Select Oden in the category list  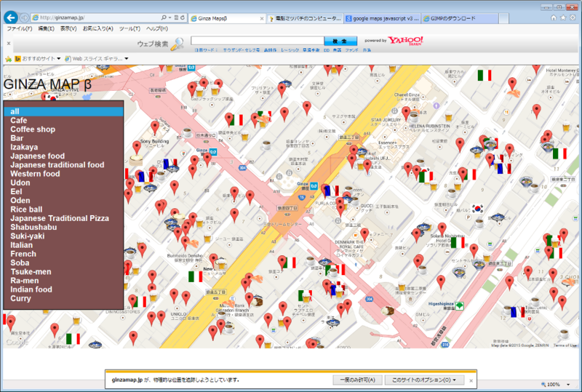click(x=63, y=201)
